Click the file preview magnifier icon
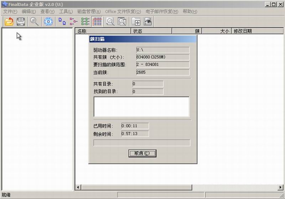The image size is (285, 199). (110, 22)
